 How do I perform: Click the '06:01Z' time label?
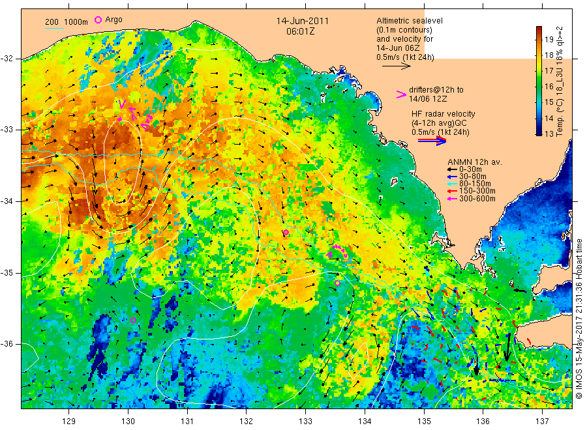coord(300,31)
